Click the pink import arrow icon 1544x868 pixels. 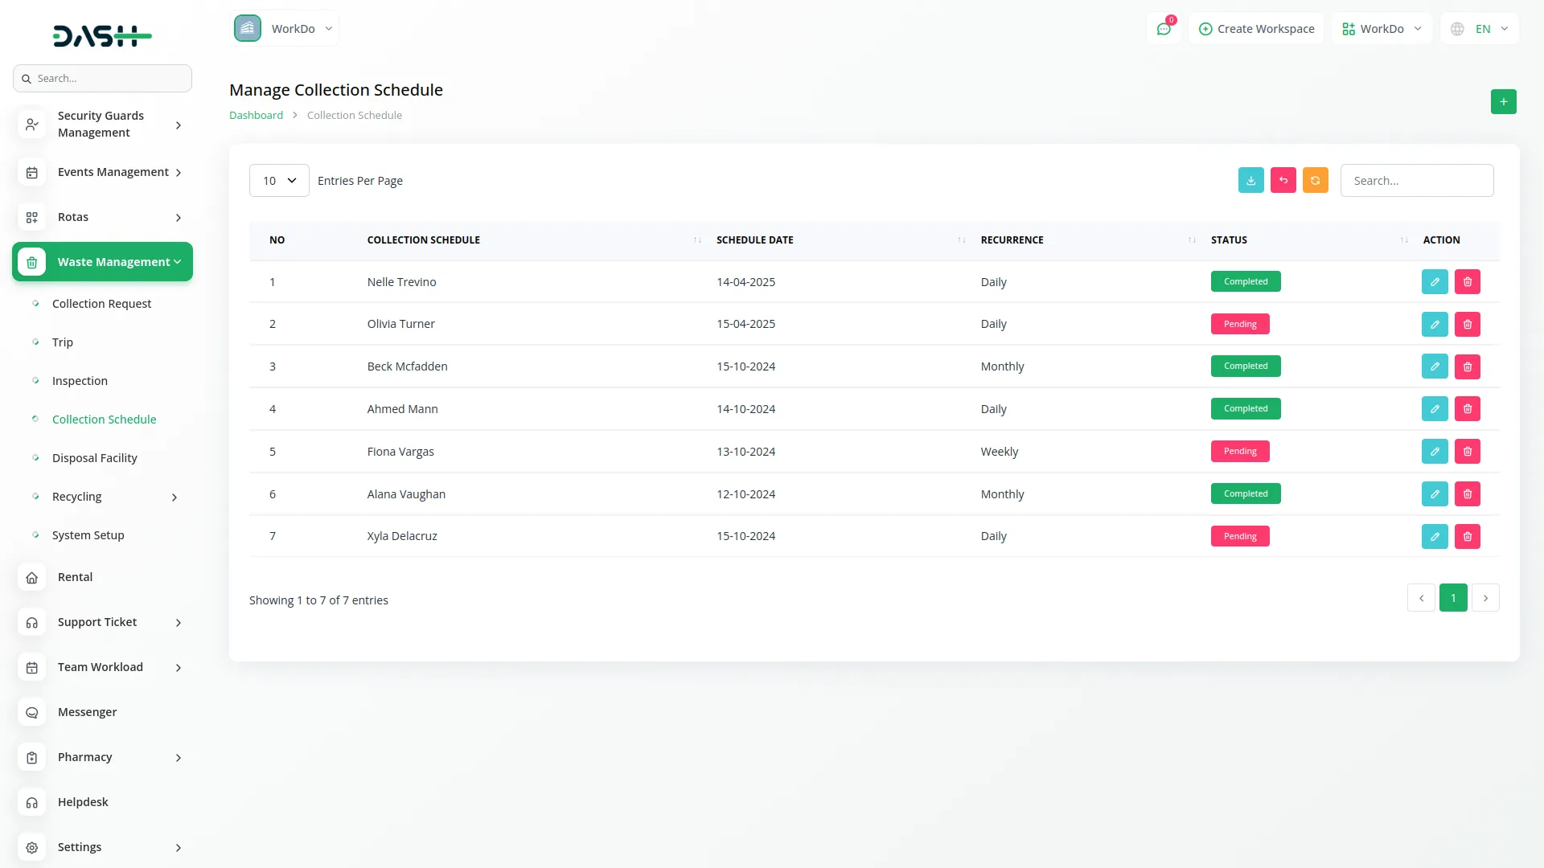coord(1283,181)
